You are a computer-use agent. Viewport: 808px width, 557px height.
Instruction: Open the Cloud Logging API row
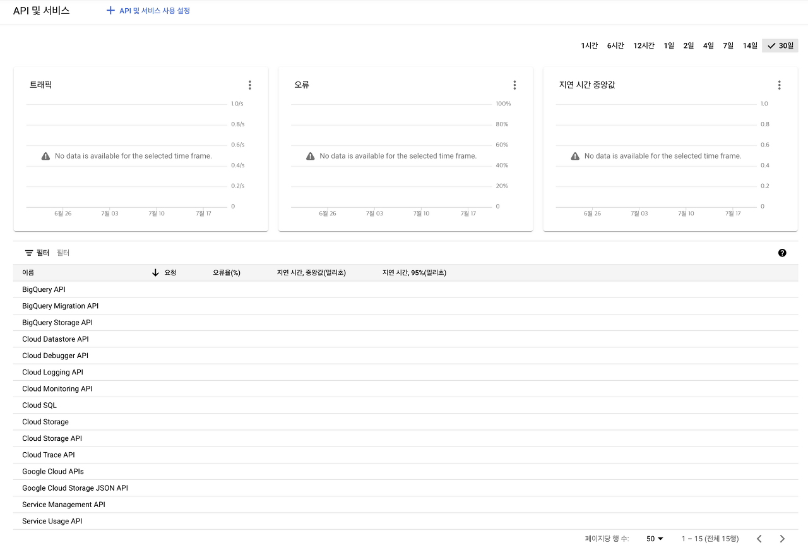pos(405,372)
